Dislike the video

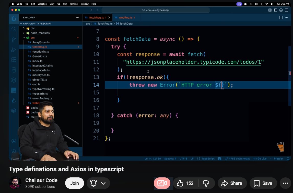pyautogui.click(x=206, y=183)
